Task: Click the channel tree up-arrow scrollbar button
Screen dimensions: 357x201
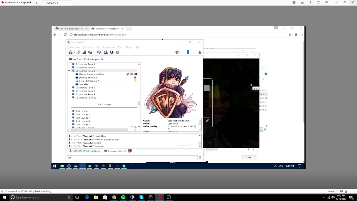Action: [x=139, y=64]
